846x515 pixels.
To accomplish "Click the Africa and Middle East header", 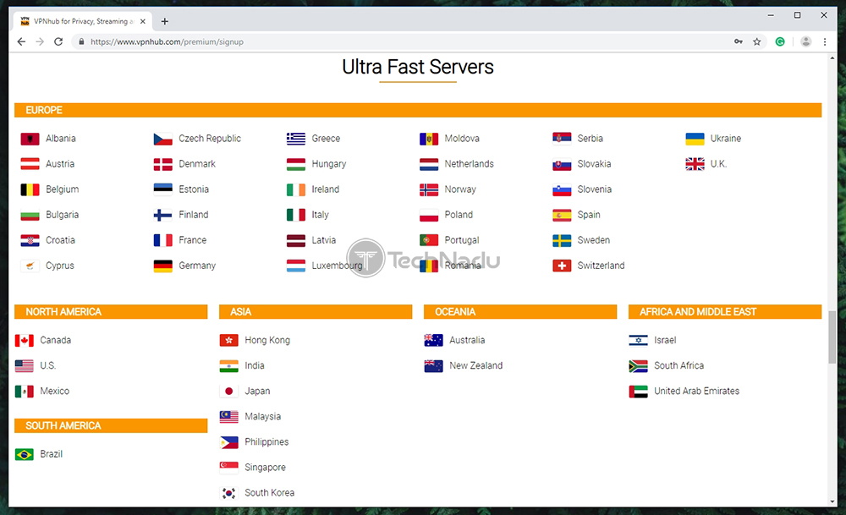I will [725, 312].
